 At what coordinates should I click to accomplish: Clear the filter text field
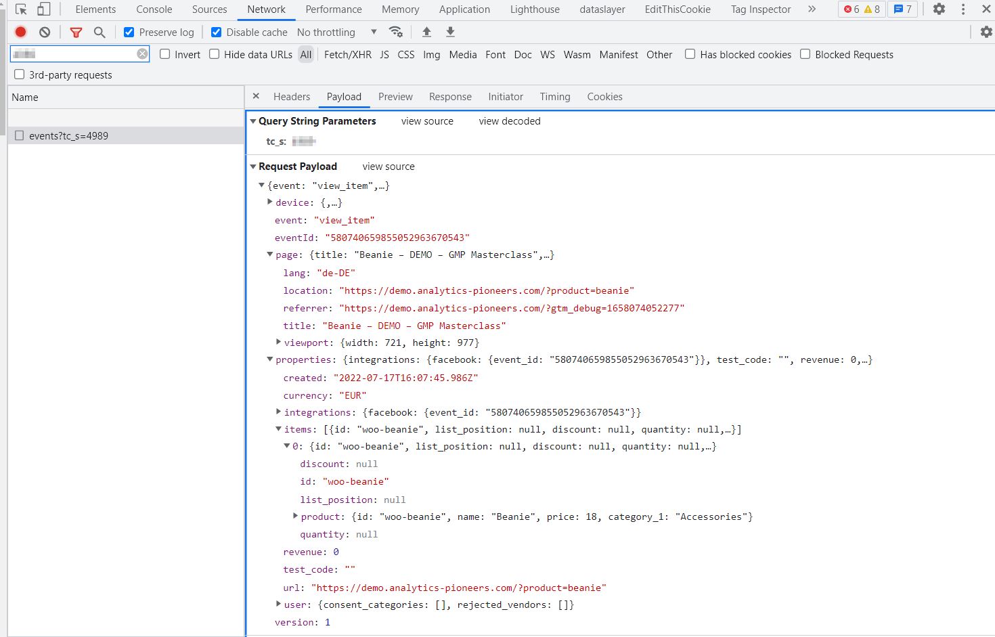click(x=142, y=54)
